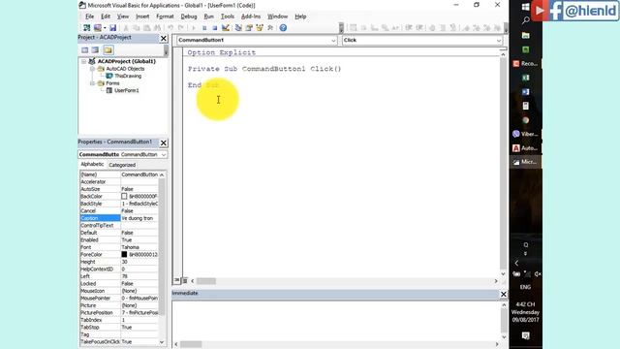Toggle Design Mode in the toolbar
This screenshot has height=349, width=620.
point(226,28)
